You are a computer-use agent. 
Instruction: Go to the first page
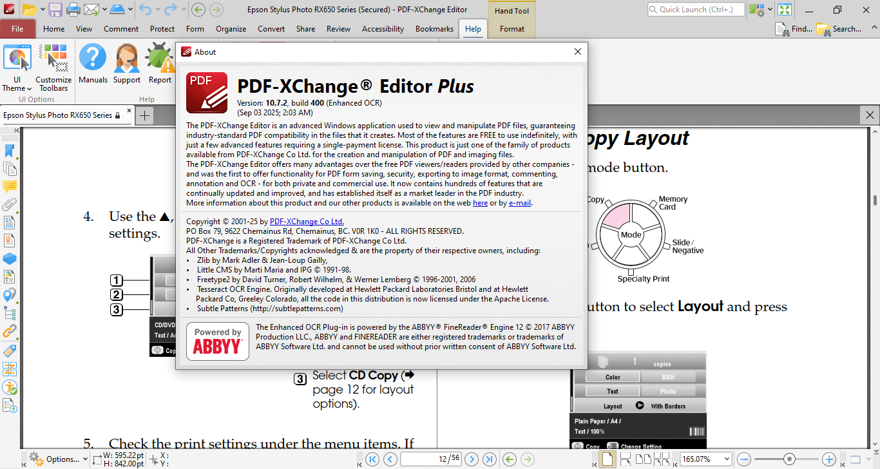(x=372, y=459)
